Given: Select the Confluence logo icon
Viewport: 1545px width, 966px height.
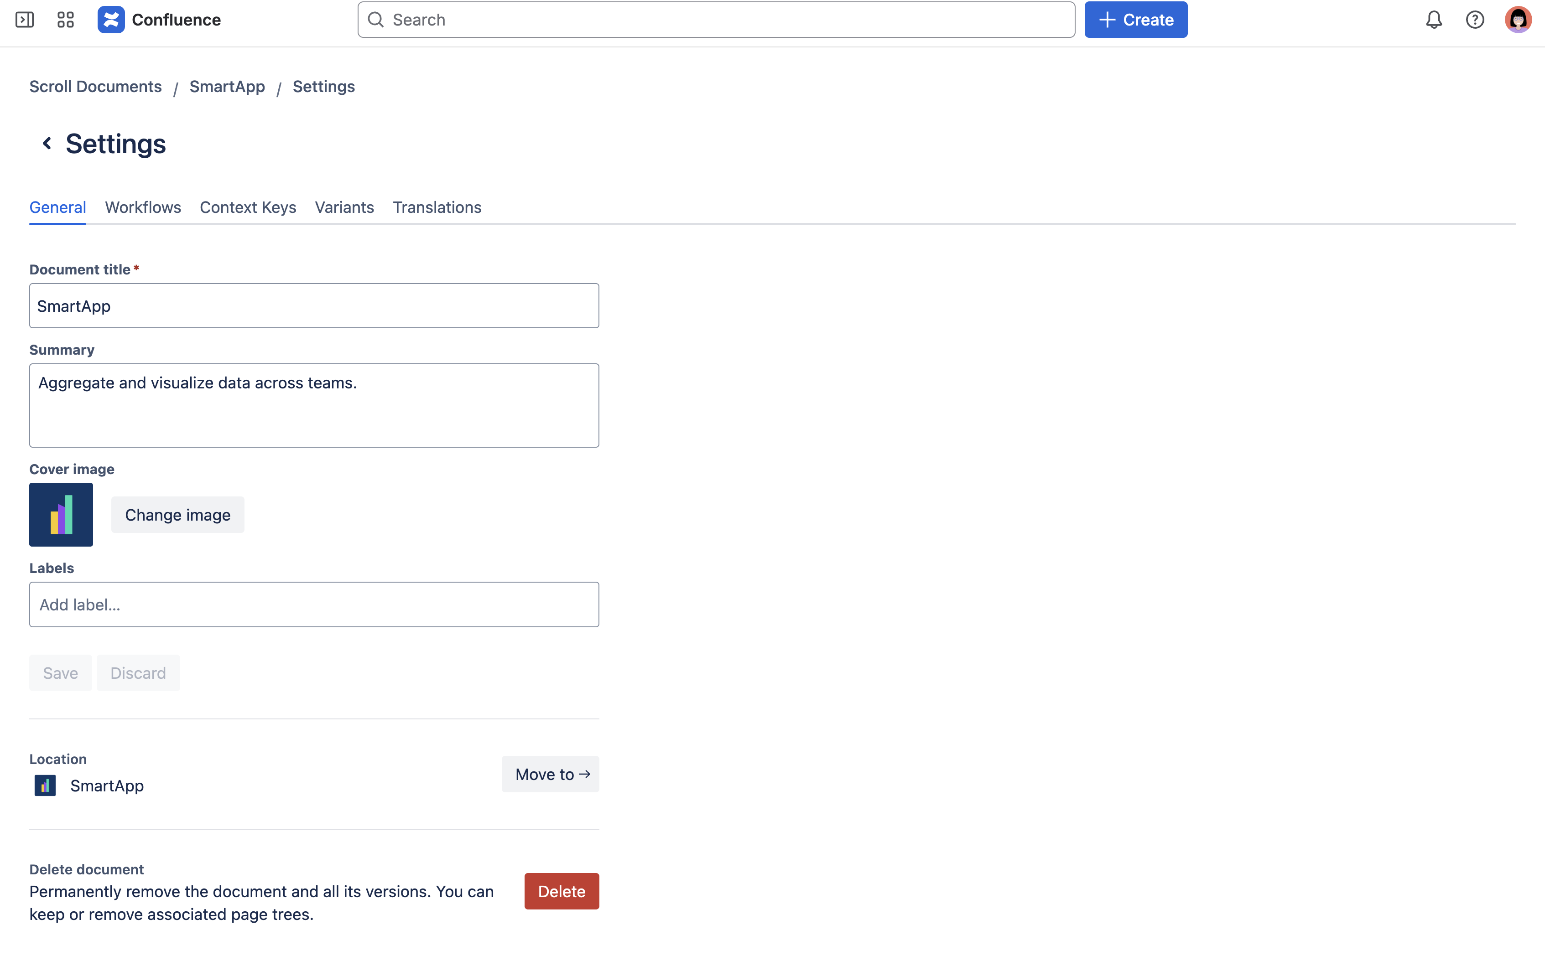Looking at the screenshot, I should pyautogui.click(x=110, y=20).
